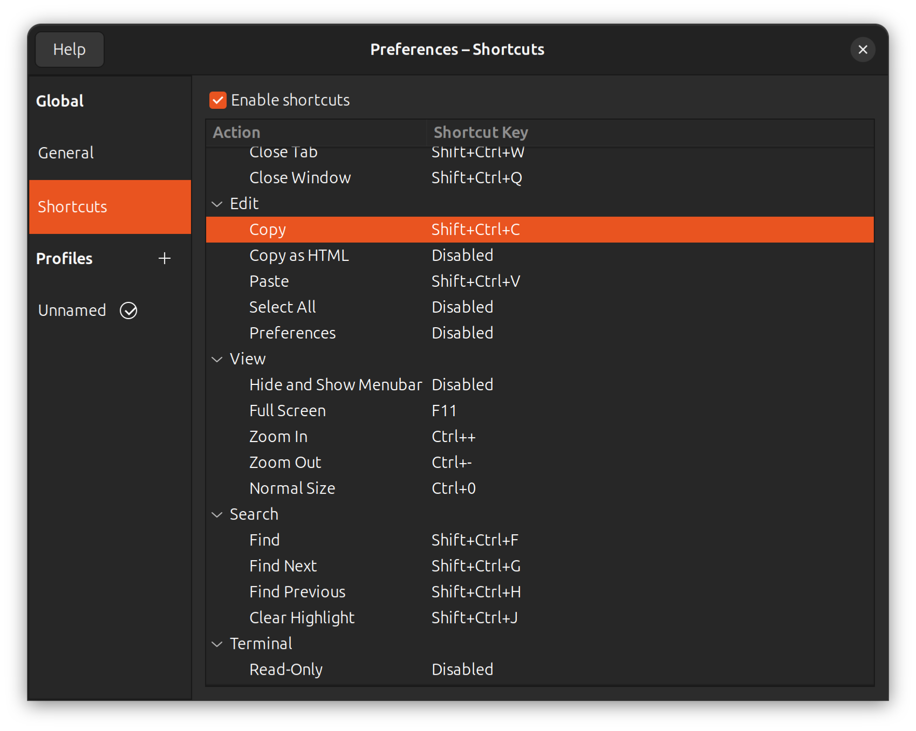
Task: Select the Find Previous action row
Action: (539, 592)
